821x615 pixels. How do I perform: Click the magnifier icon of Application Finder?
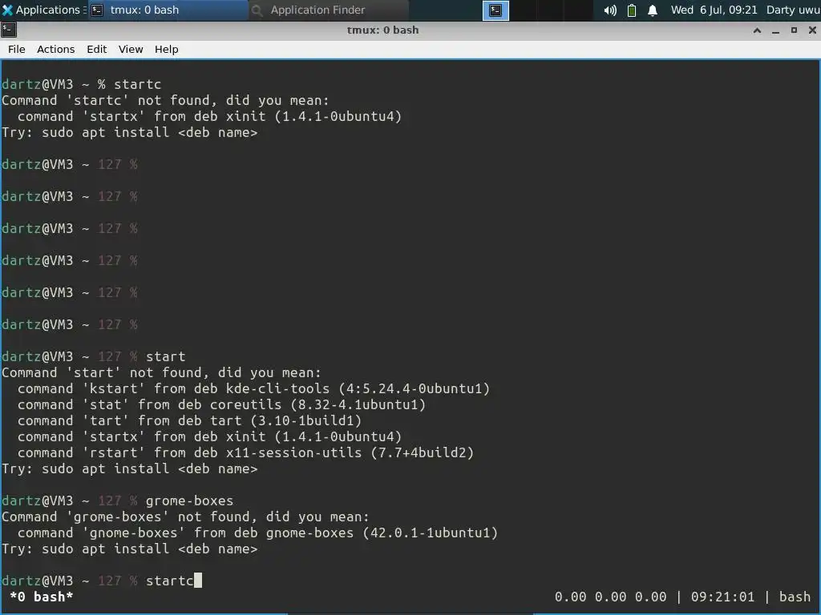(x=257, y=10)
